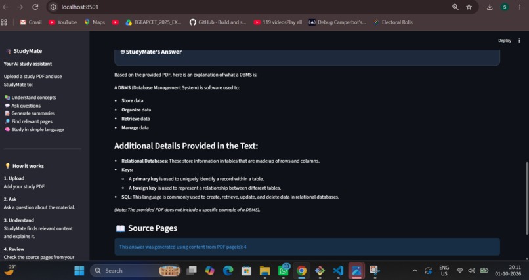Click the 4. Review step
The height and width of the screenshot is (280, 529).
14,249
